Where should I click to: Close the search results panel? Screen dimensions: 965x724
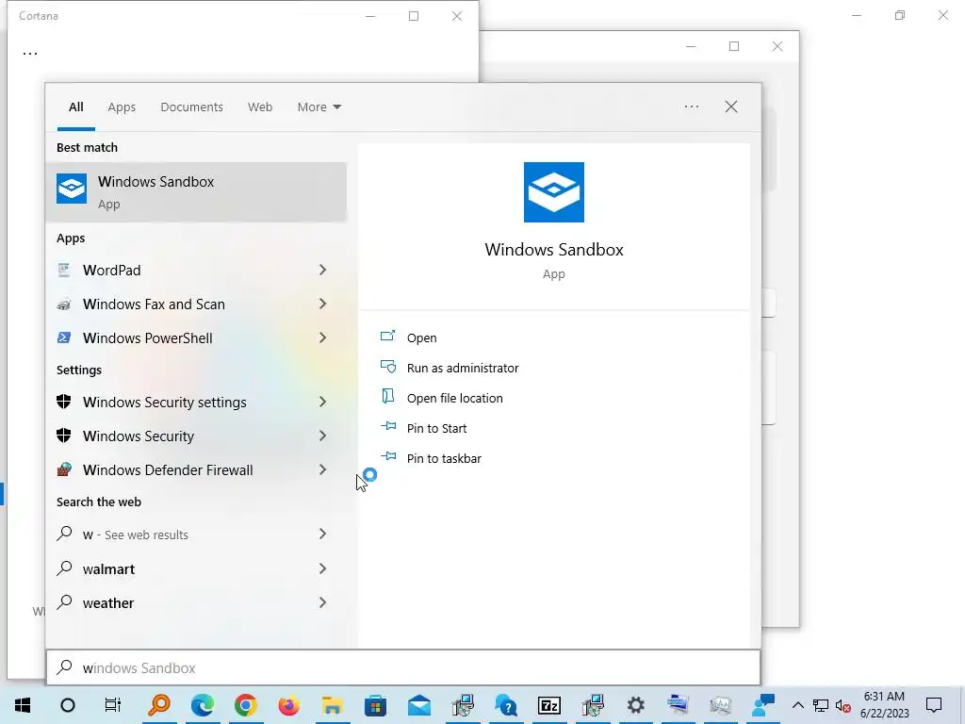click(x=731, y=107)
